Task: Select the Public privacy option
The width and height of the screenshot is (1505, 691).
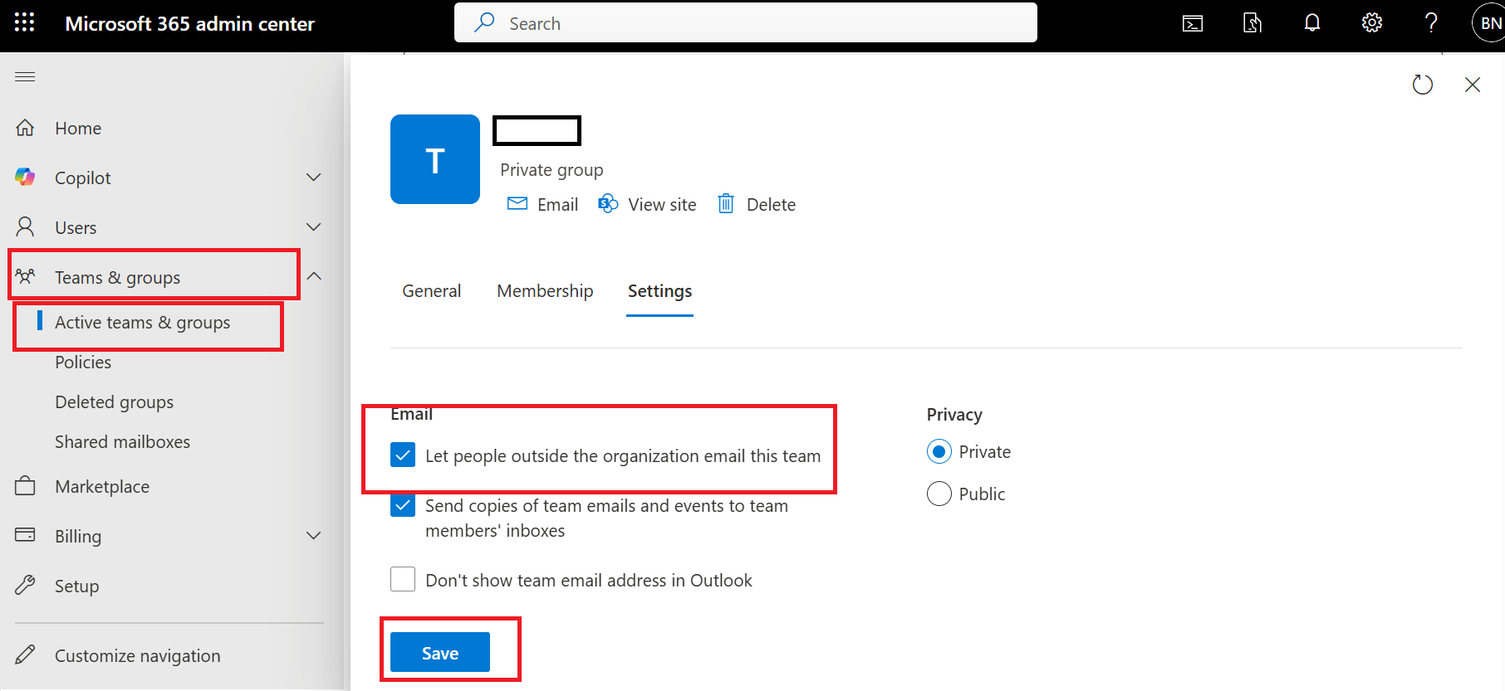Action: point(939,494)
